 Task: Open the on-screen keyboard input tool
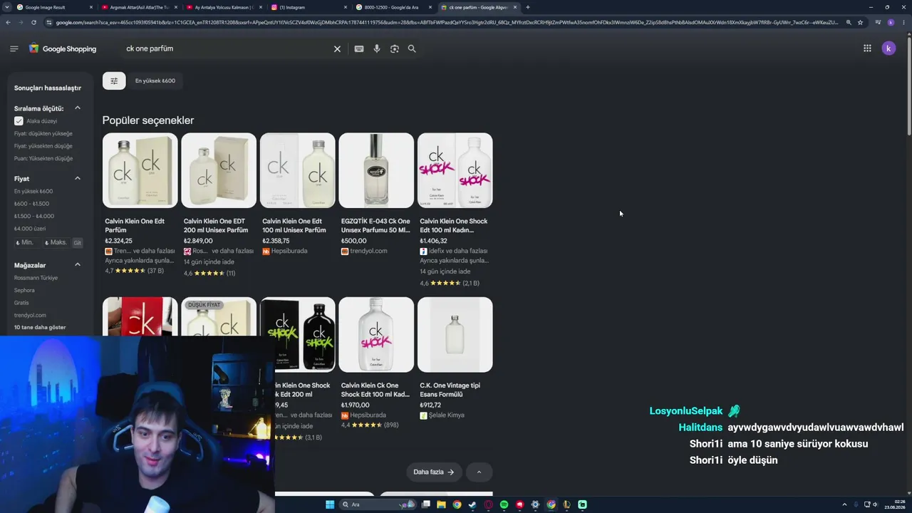(359, 48)
